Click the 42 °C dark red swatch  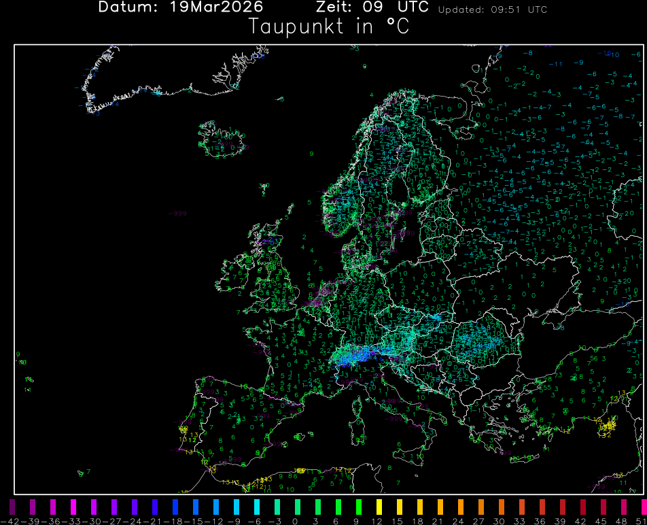[582, 507]
